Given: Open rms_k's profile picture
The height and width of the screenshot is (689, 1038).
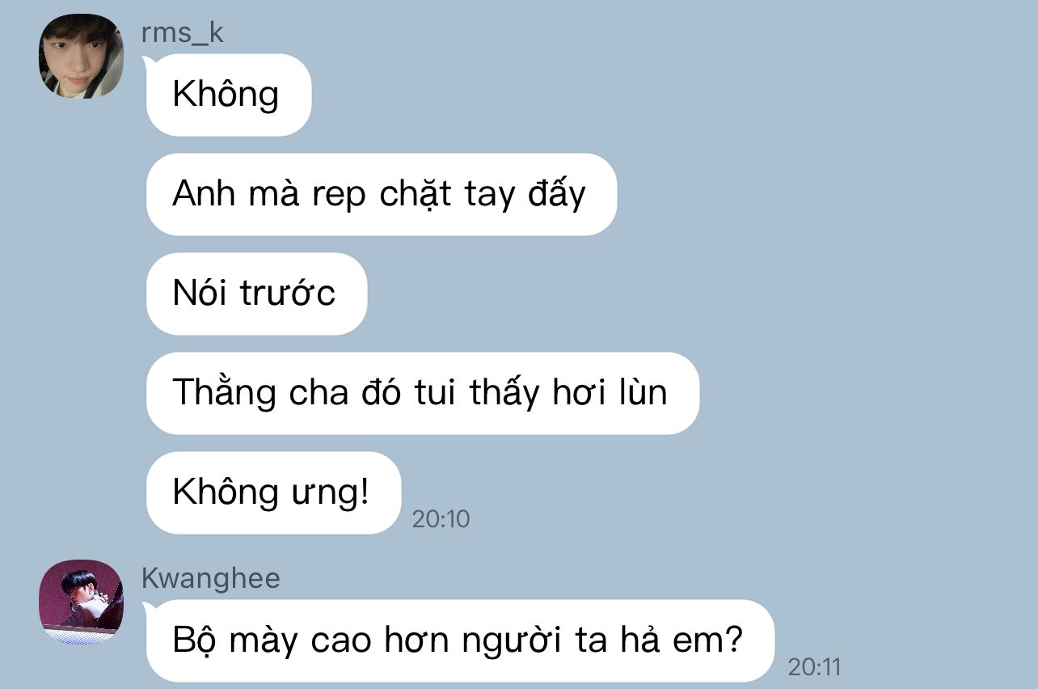Looking at the screenshot, I should point(81,57).
